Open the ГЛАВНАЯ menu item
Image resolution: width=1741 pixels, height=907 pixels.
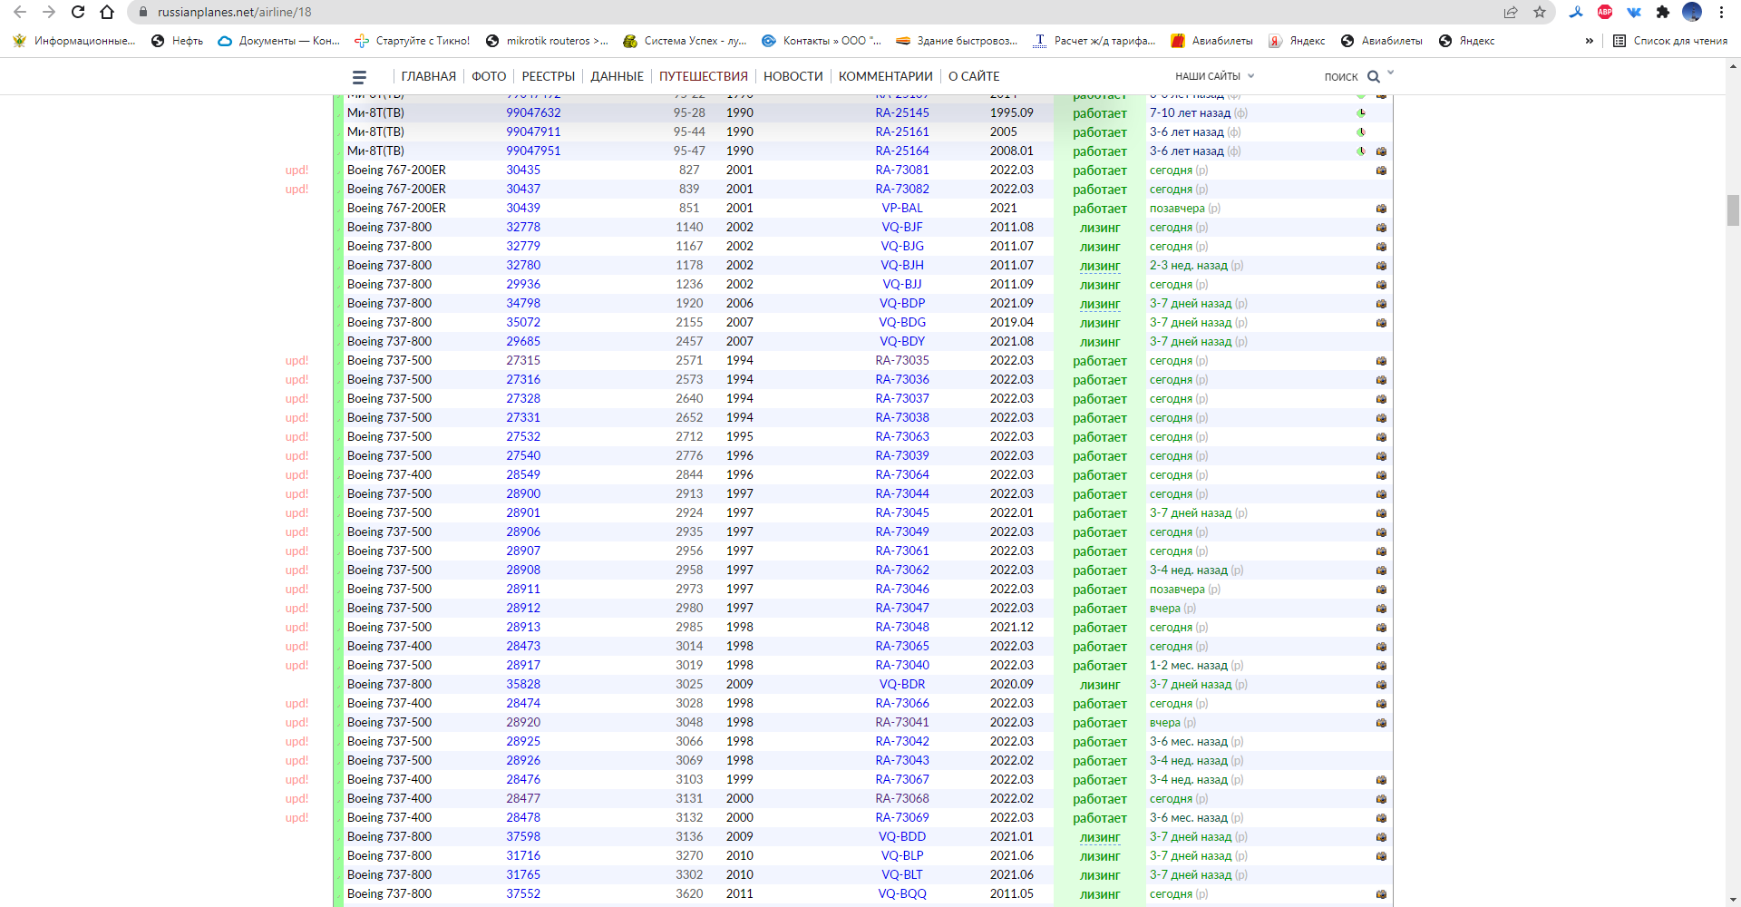point(428,76)
